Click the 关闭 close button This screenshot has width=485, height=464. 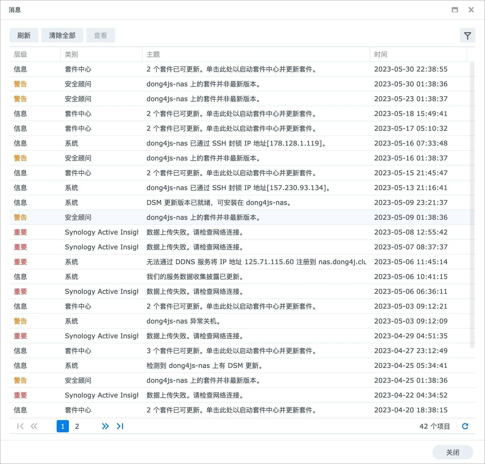452,452
